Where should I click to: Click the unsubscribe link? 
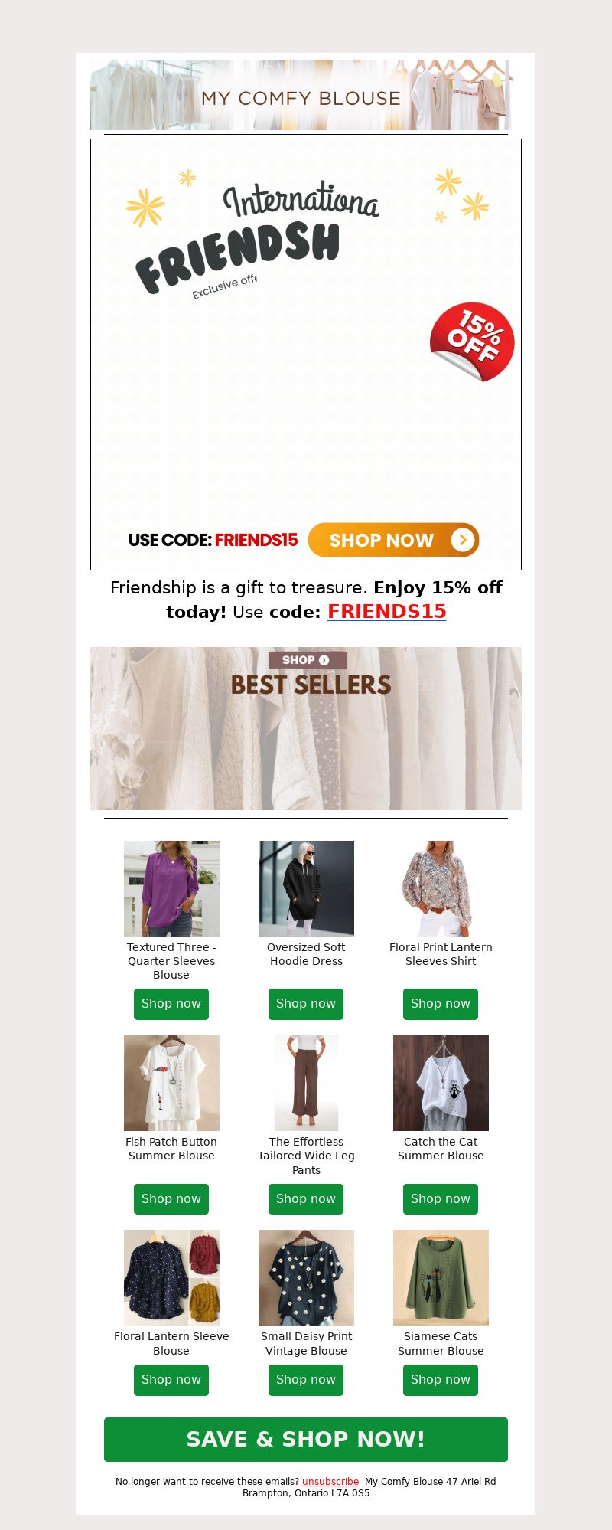tap(330, 1481)
